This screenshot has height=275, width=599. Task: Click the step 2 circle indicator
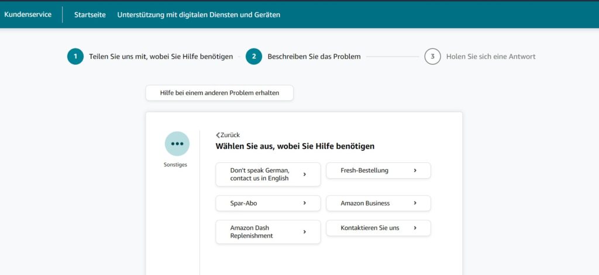point(254,57)
